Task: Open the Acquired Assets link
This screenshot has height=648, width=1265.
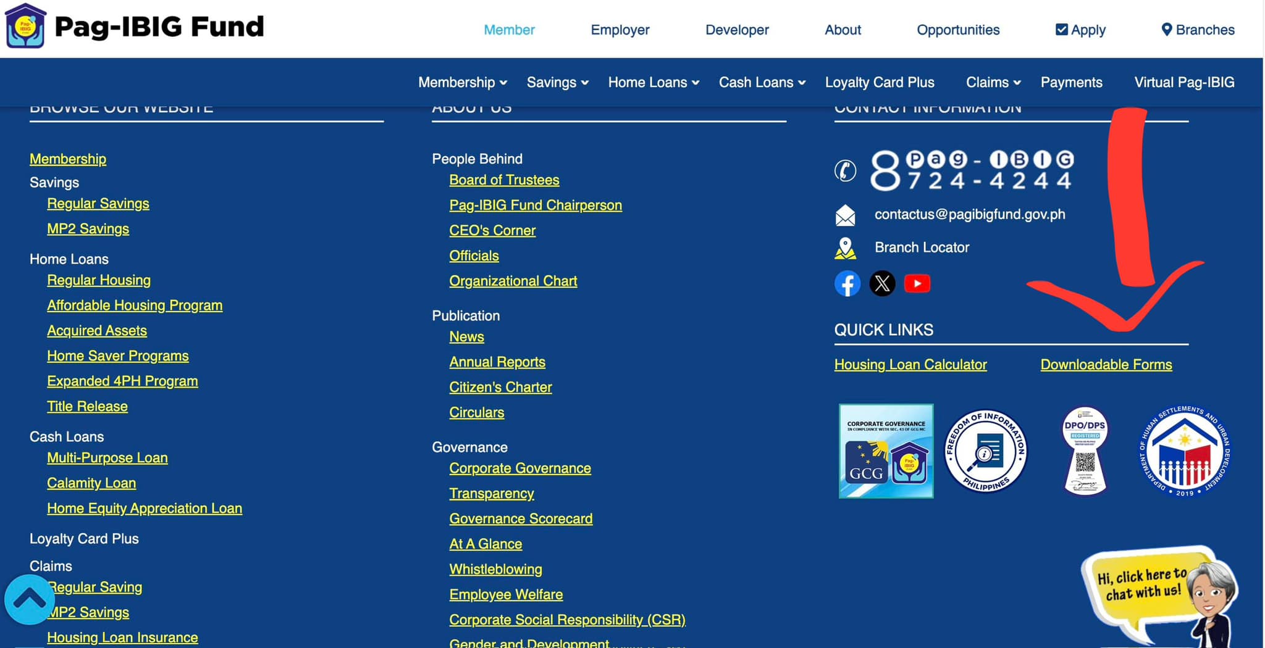Action: [97, 331]
